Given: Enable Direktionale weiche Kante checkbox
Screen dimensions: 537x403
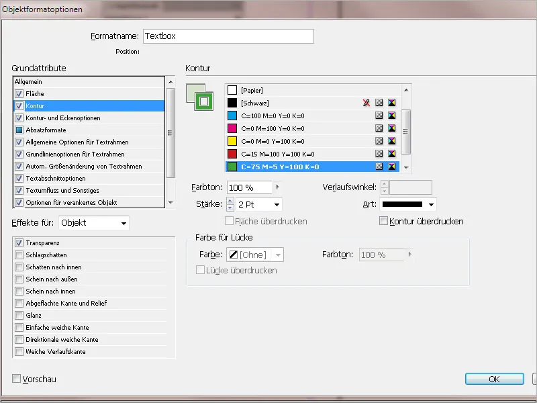Looking at the screenshot, I should 19,340.
